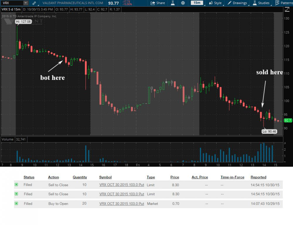The height and width of the screenshot is (225, 293).
Task: Open VRX put link in Buy to Open row
Action: coord(122,204)
